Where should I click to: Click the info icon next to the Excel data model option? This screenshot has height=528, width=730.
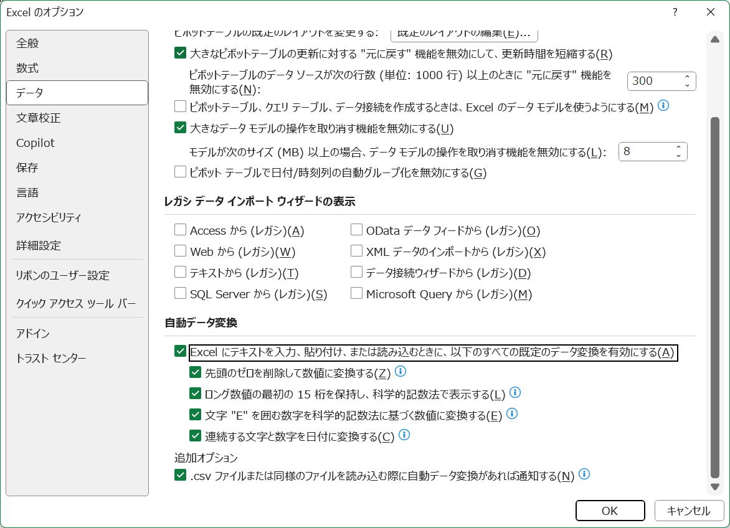663,106
